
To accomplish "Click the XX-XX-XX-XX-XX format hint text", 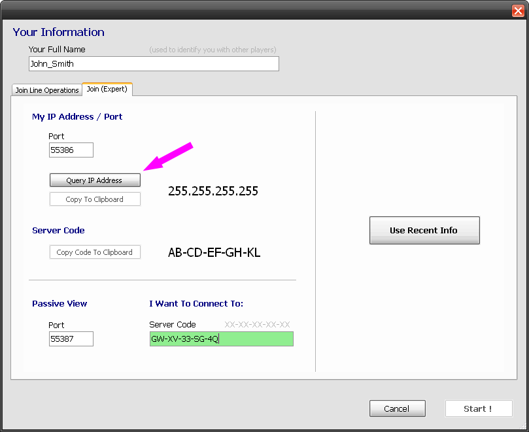I will [x=257, y=324].
